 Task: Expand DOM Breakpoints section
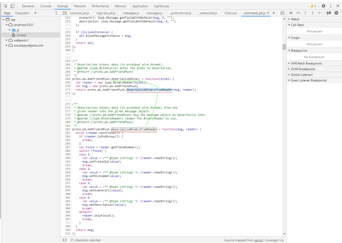[x=314, y=69]
